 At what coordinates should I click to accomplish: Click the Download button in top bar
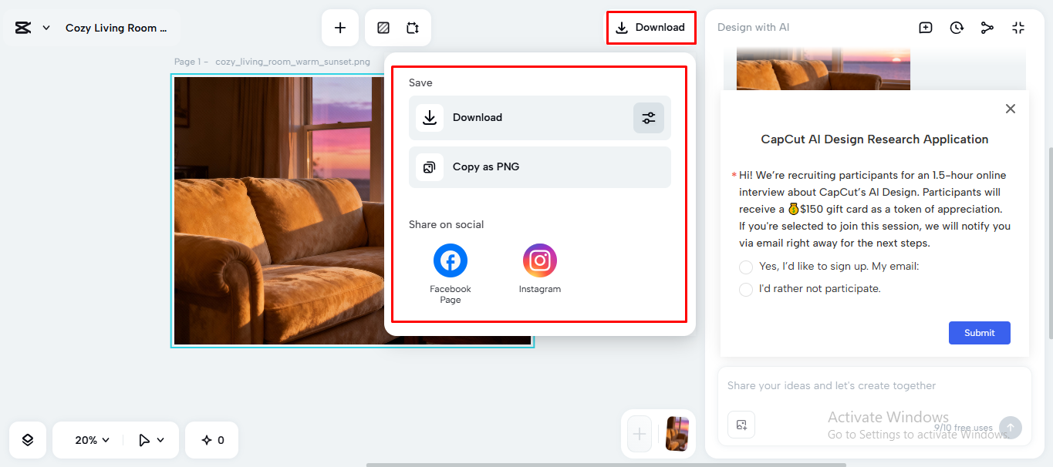pyautogui.click(x=651, y=28)
